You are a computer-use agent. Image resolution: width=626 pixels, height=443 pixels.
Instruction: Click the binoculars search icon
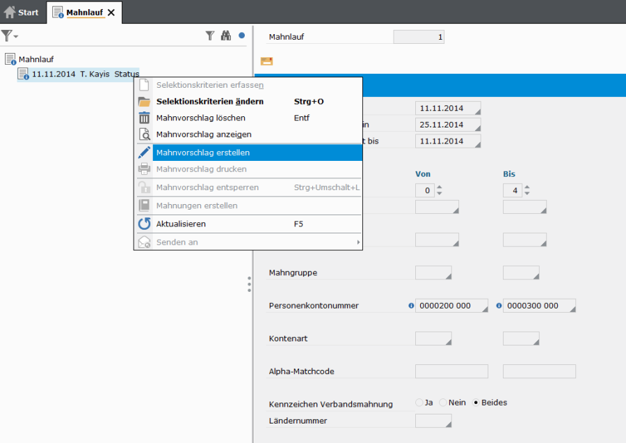[x=225, y=36]
